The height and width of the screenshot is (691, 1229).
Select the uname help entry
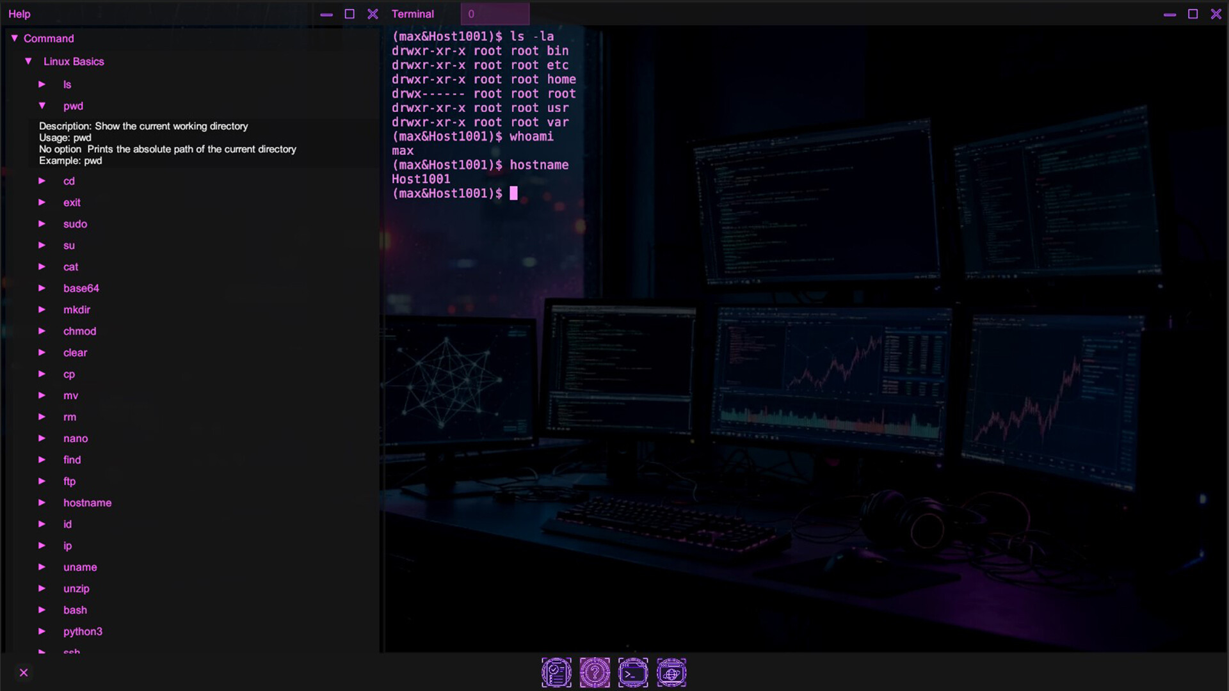coord(80,568)
